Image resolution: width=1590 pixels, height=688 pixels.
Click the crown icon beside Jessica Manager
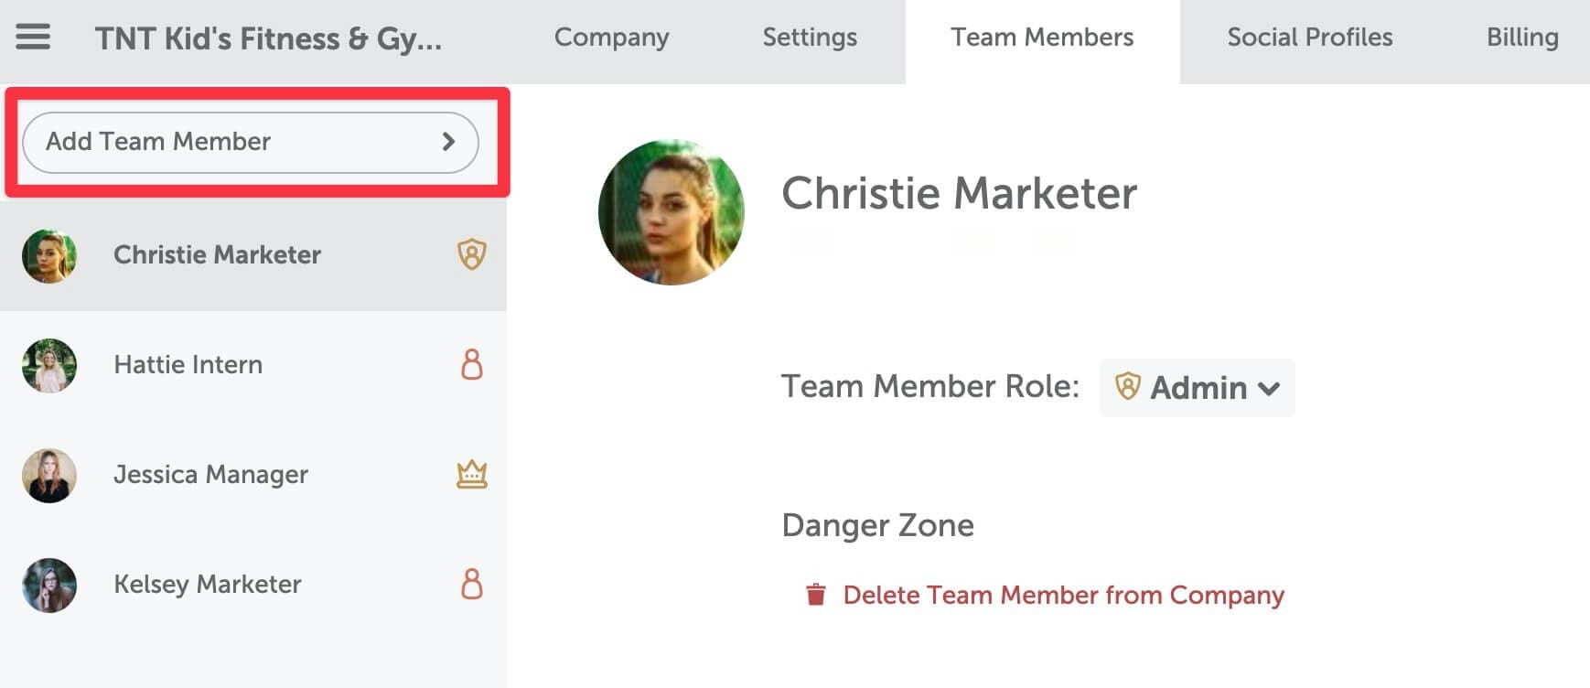point(472,474)
